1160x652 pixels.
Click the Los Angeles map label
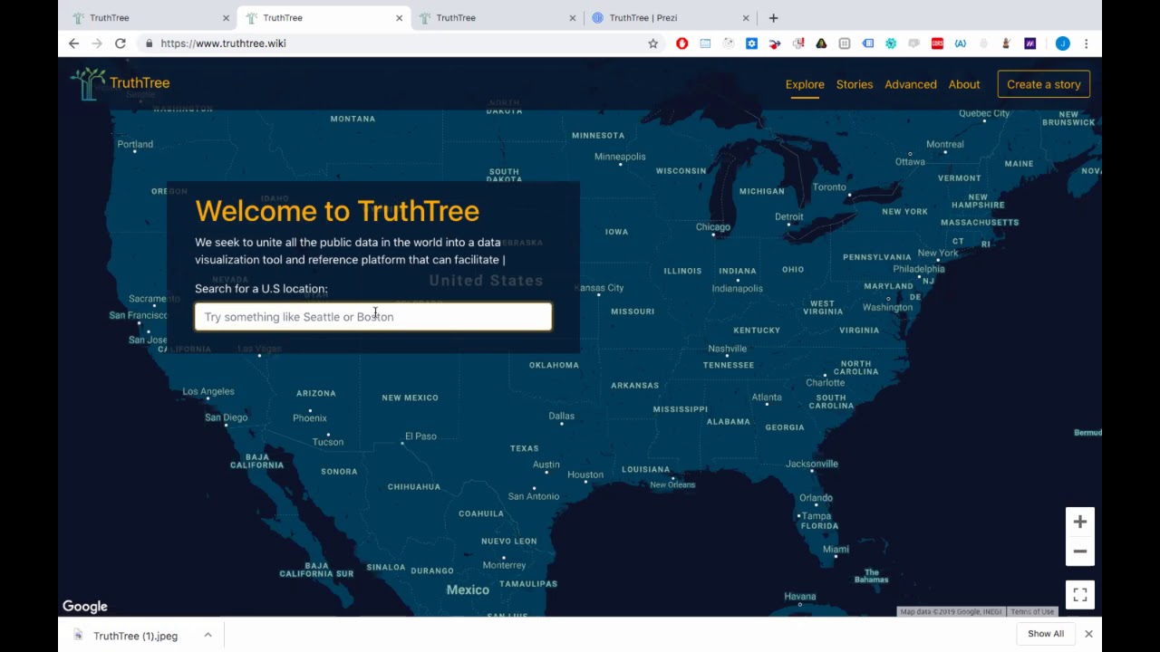pyautogui.click(x=208, y=392)
